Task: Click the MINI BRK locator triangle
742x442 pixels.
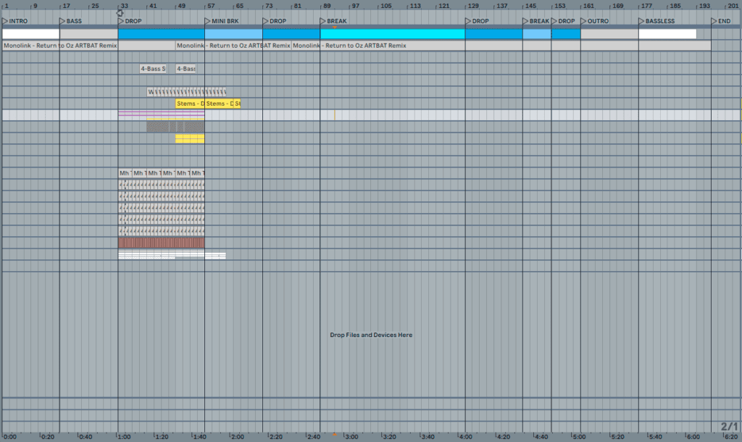Action: pyautogui.click(x=208, y=21)
